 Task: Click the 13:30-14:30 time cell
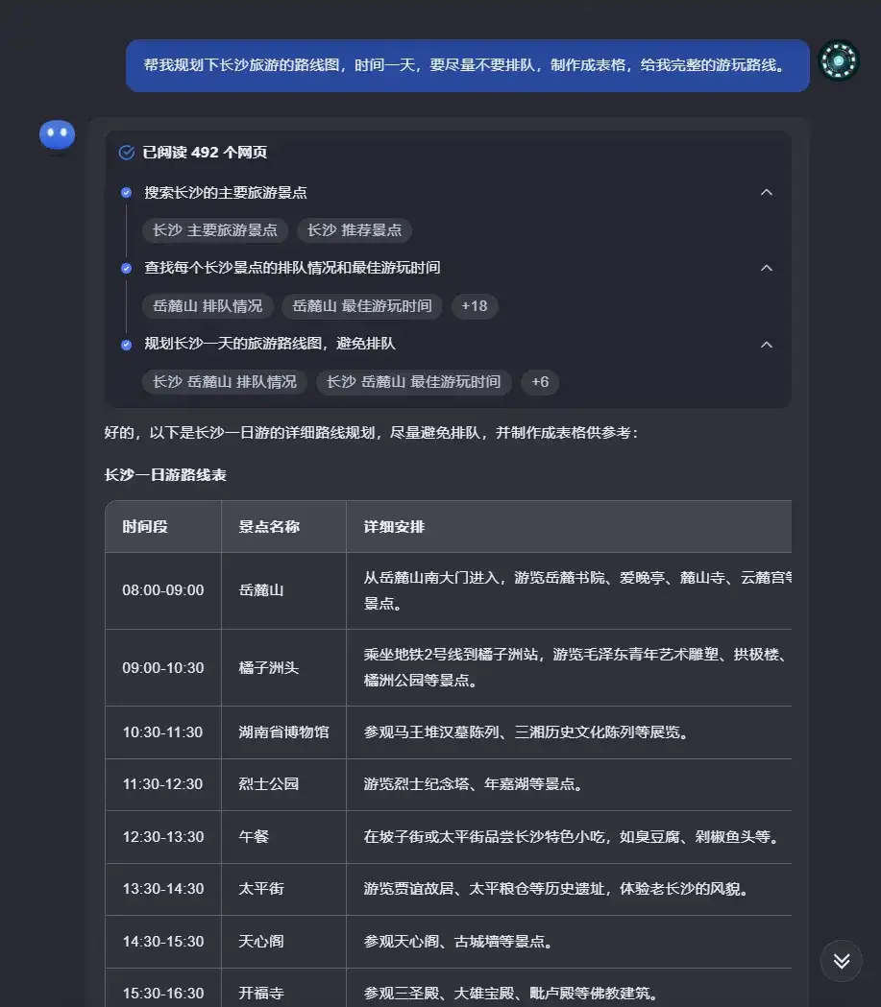[163, 889]
